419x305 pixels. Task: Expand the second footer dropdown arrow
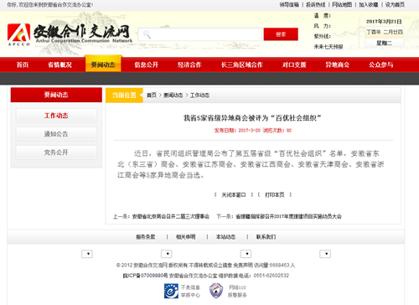(x=167, y=254)
